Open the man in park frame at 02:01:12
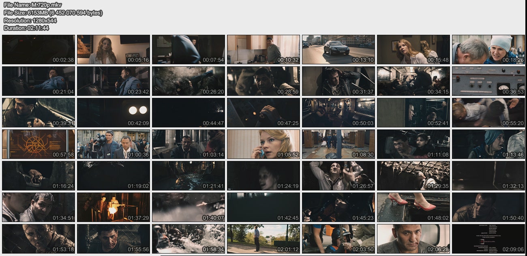The image size is (527, 256). 263,239
